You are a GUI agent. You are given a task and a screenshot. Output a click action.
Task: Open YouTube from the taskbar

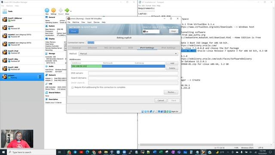point(81,152)
